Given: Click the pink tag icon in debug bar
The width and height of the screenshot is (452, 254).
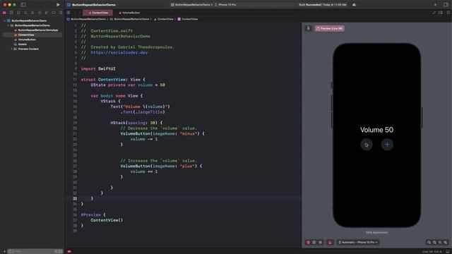Looking at the screenshot, I should pyautogui.click(x=69, y=251).
